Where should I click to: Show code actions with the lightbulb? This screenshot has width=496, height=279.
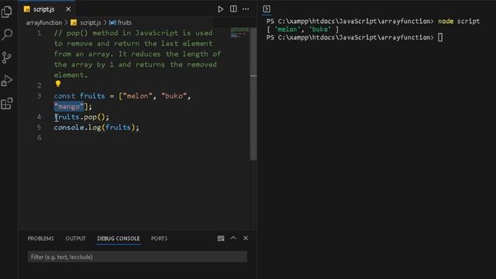click(58, 84)
